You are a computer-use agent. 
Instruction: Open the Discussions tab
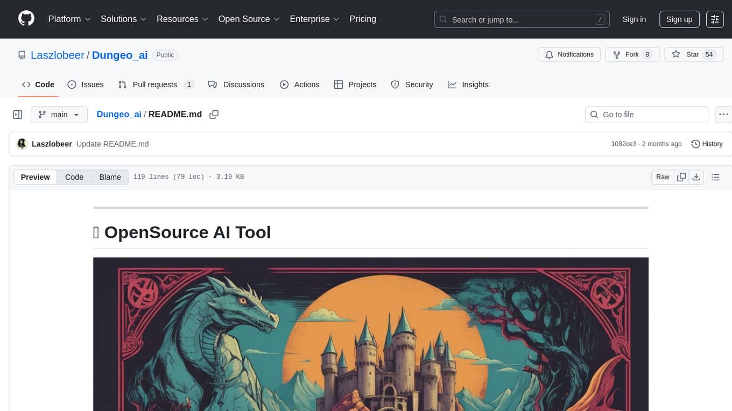click(x=236, y=84)
